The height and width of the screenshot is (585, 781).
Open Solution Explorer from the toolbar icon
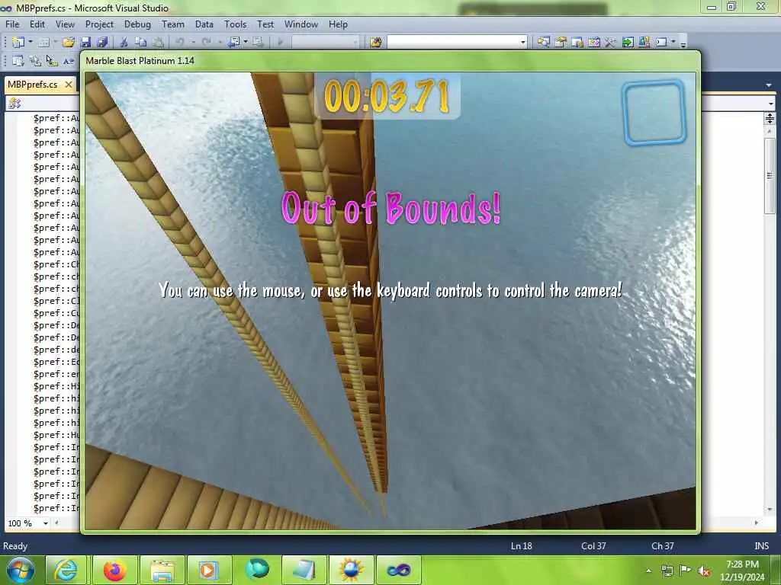(543, 43)
